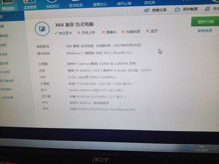Click the 复制信息 copy info link

[205, 31]
